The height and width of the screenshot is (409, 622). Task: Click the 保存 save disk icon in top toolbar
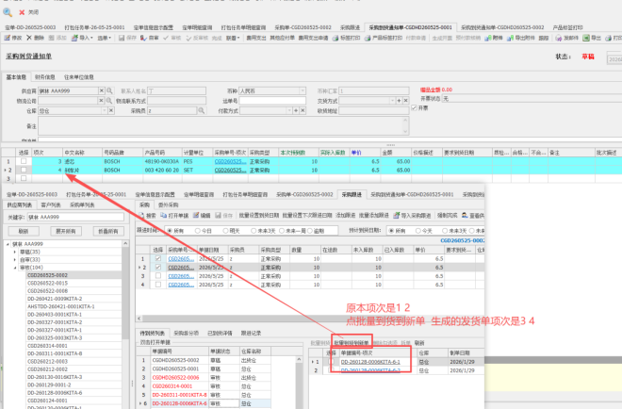(x=122, y=38)
